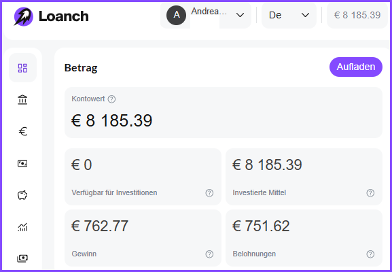Select the euro sign sidebar icon

pyautogui.click(x=23, y=131)
